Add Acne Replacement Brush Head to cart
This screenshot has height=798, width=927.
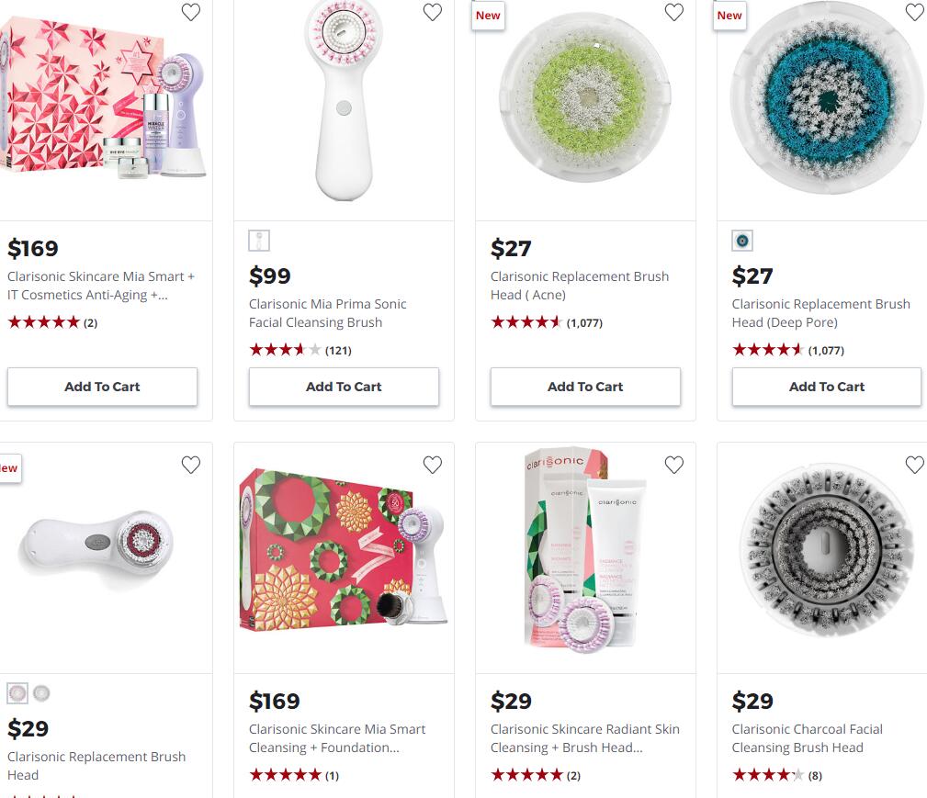pos(585,387)
